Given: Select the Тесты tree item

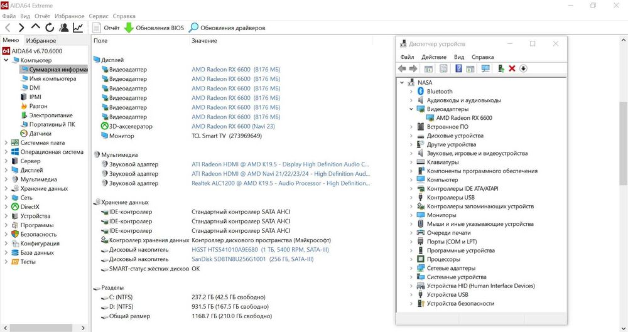Looking at the screenshot, I should tap(28, 262).
